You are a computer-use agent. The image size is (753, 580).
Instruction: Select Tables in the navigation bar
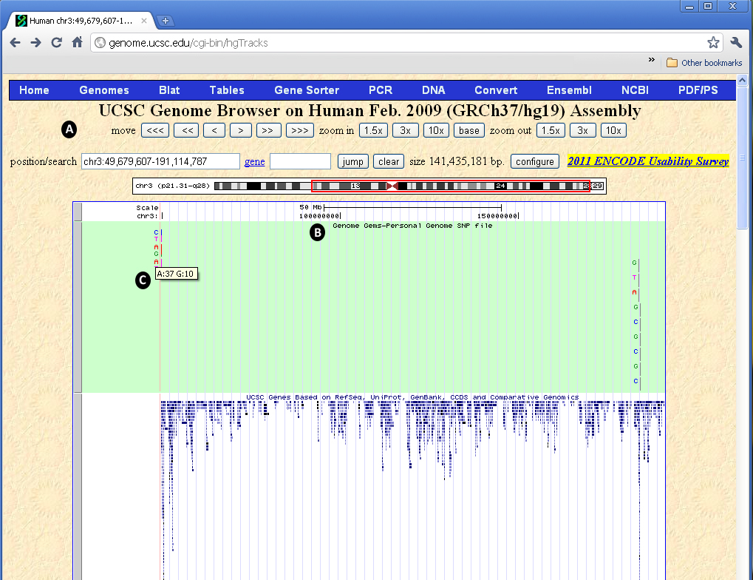pos(227,90)
